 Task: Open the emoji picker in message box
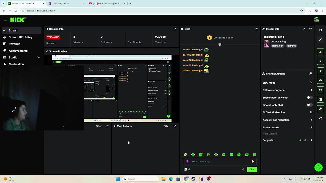(253, 161)
